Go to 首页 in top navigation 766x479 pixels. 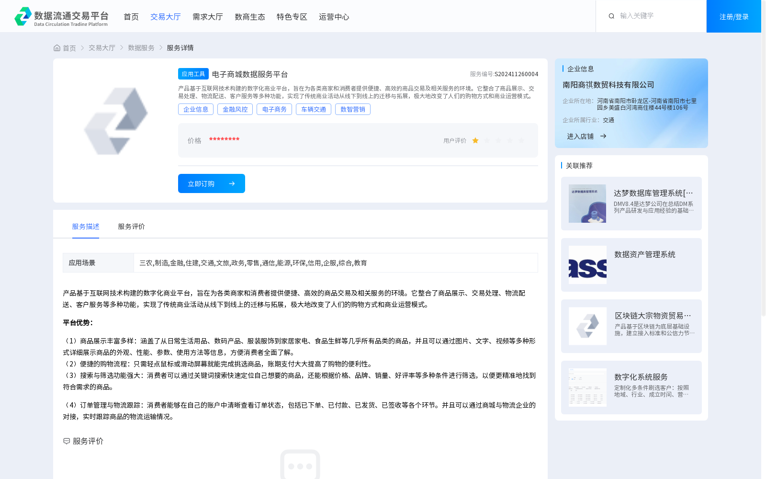point(131,17)
